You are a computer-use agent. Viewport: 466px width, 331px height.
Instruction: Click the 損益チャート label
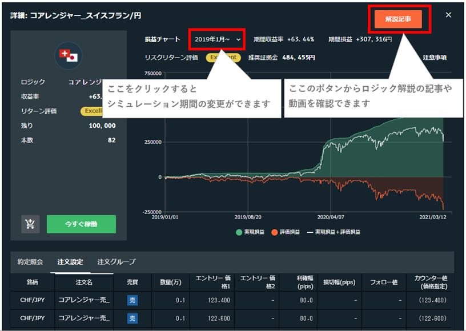pyautogui.click(x=162, y=39)
